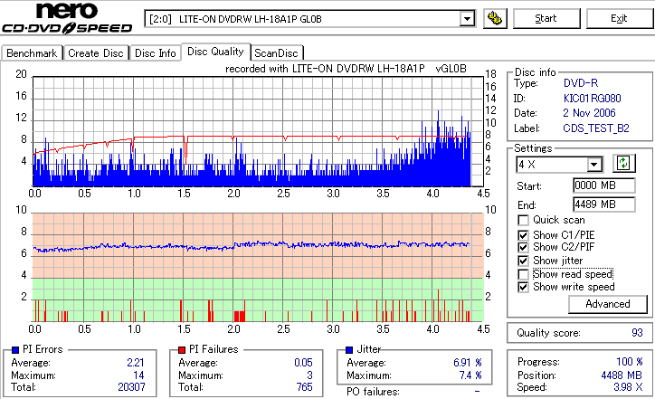Click the label value CDS_TEST_B2
Image resolution: width=655 pixels, height=399 pixels.
[596, 128]
